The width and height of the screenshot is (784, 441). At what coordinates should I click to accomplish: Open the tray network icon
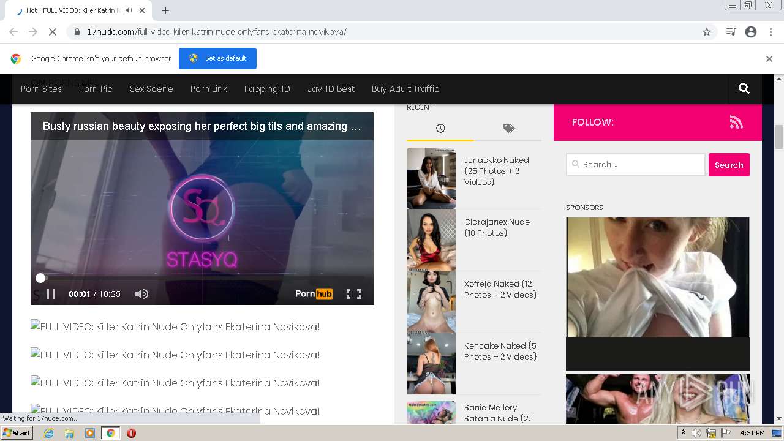[711, 433]
